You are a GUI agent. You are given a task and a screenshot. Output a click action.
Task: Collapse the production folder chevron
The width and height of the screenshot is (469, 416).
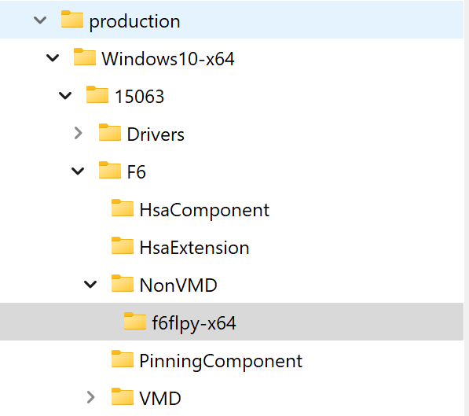pos(40,20)
